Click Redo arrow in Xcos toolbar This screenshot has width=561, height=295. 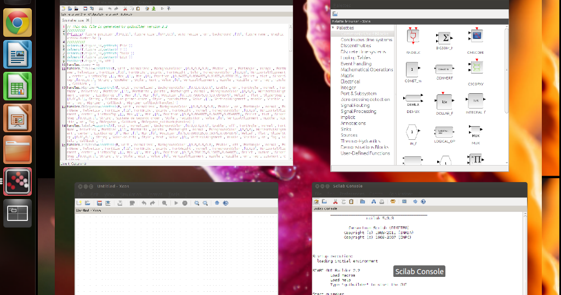(x=152, y=203)
